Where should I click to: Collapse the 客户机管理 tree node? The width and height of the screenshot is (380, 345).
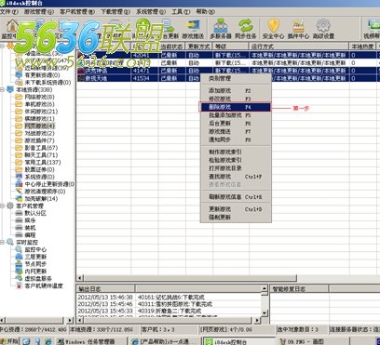point(2,206)
